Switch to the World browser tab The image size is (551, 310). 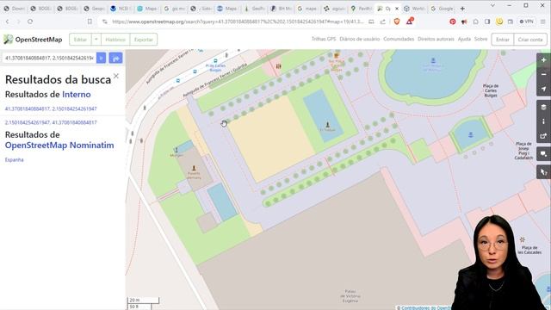pyautogui.click(x=415, y=9)
